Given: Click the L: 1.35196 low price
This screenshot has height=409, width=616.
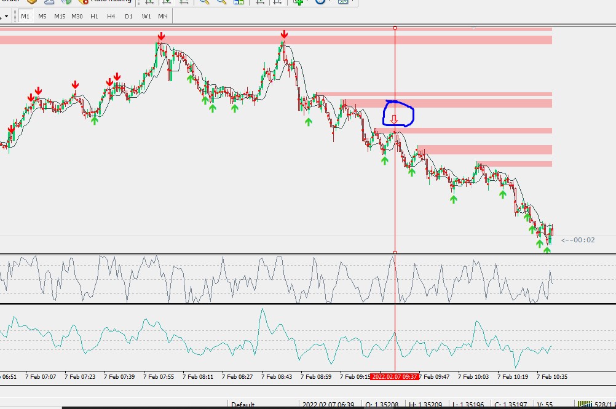Looking at the screenshot, I should point(468,405).
